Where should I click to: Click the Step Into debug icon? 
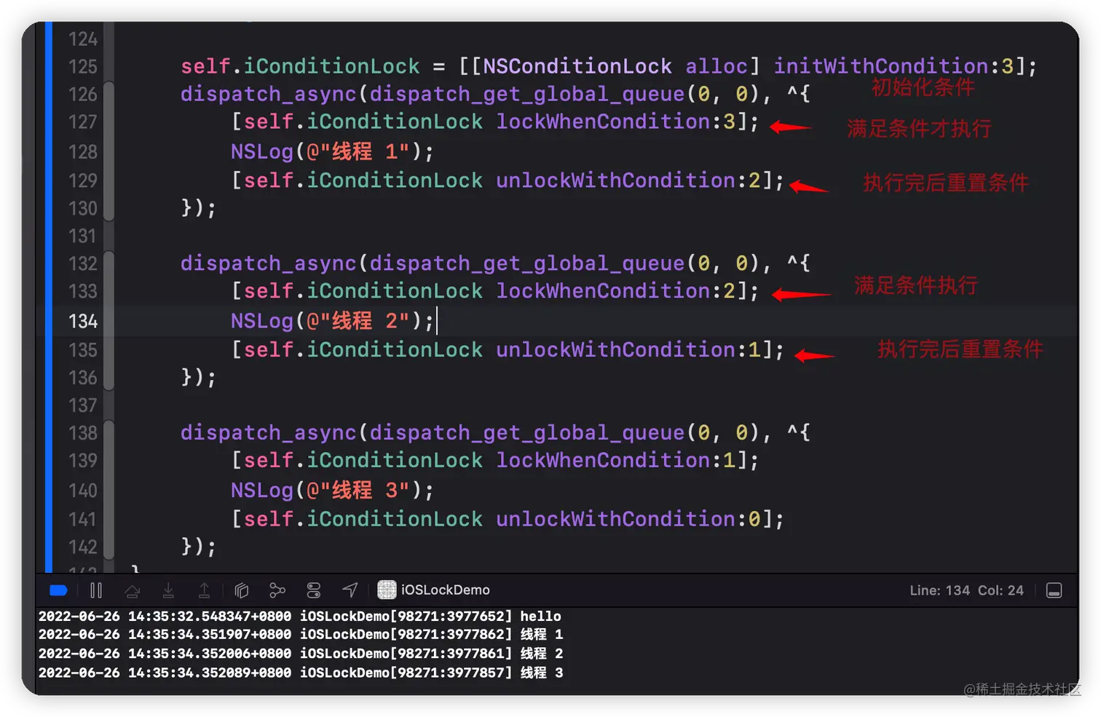click(x=168, y=590)
